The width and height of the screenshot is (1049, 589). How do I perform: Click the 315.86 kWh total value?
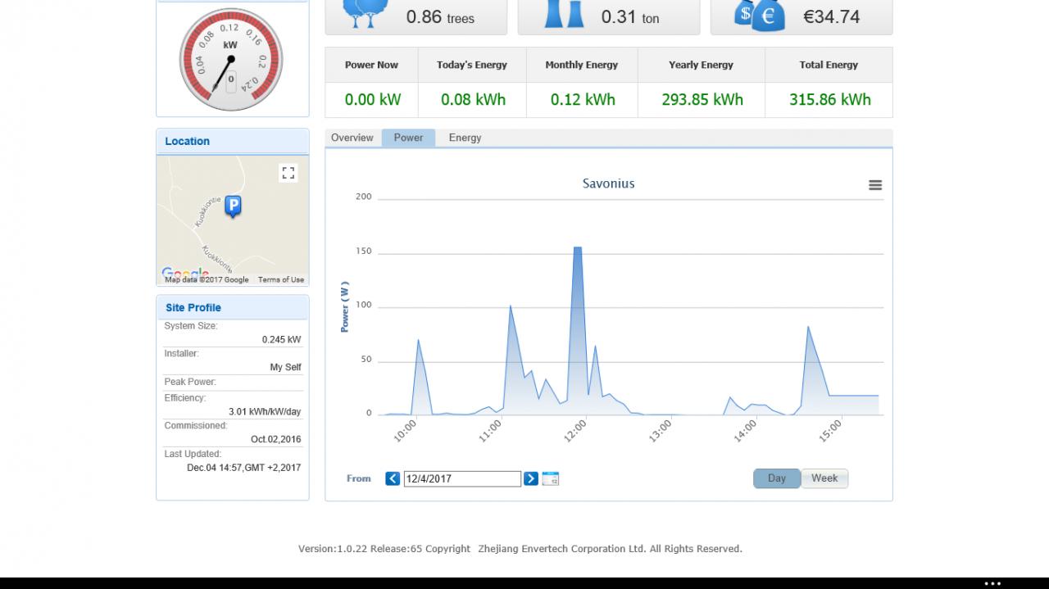pos(830,100)
